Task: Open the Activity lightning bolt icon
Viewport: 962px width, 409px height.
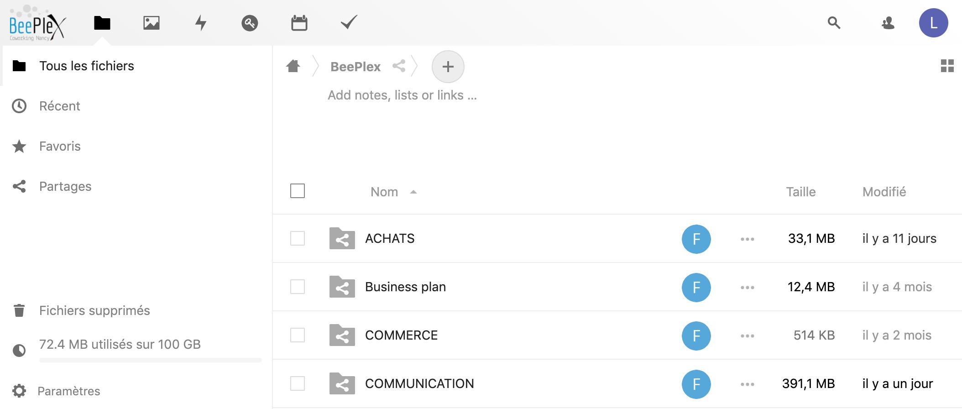Action: (200, 23)
